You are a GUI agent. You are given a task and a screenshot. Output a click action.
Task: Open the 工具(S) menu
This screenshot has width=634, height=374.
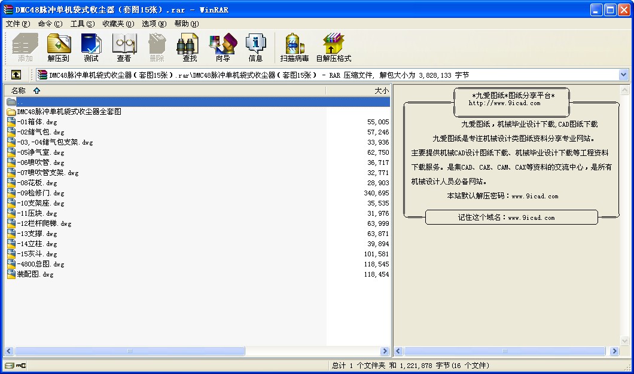[x=82, y=24]
